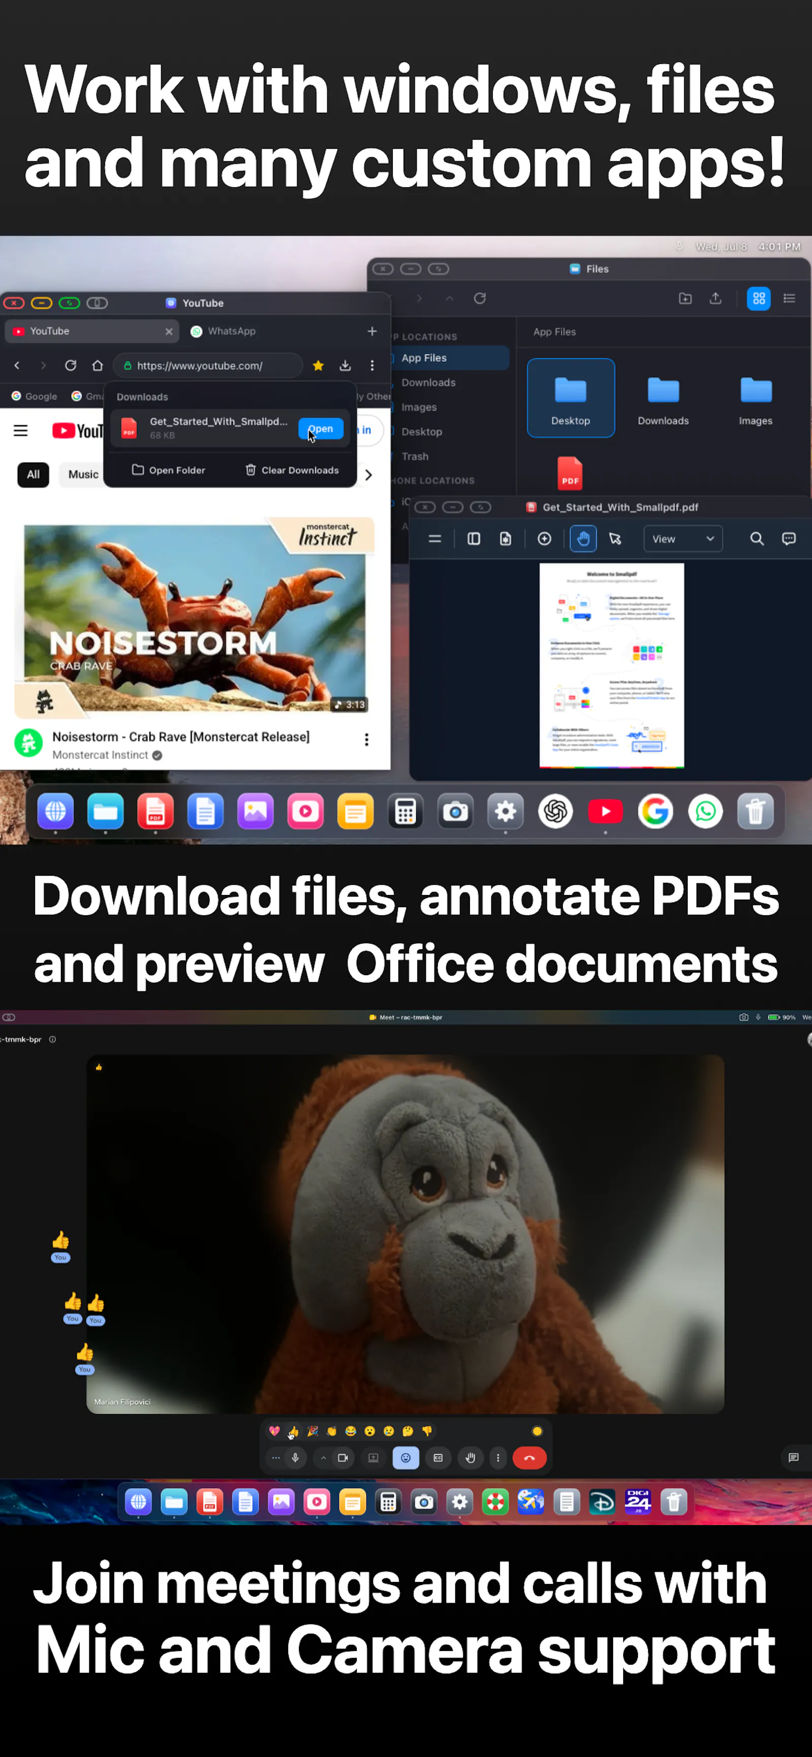The height and width of the screenshot is (1757, 812).
Task: Launch the PDF app from the upper dock
Action: tap(156, 812)
